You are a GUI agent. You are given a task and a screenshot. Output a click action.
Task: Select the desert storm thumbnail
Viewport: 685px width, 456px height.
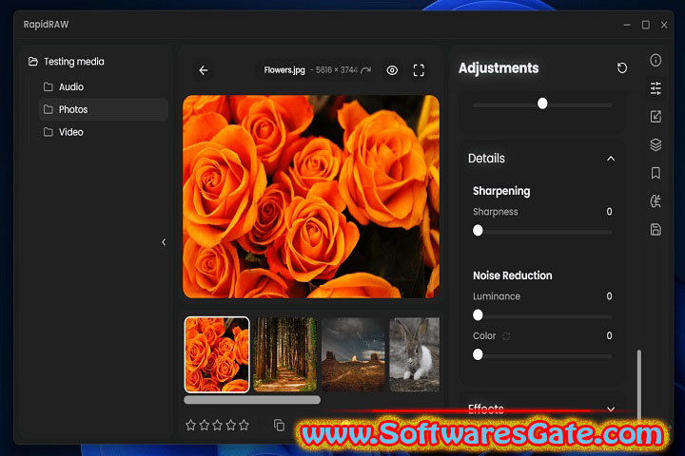tap(353, 354)
